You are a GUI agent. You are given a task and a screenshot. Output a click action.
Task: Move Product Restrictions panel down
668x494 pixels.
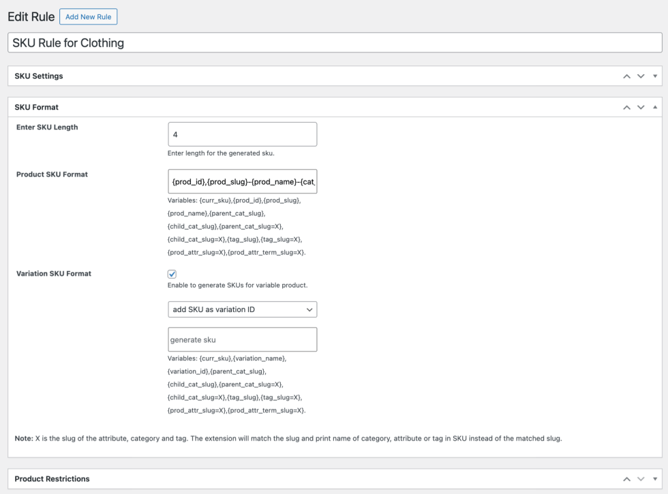641,479
